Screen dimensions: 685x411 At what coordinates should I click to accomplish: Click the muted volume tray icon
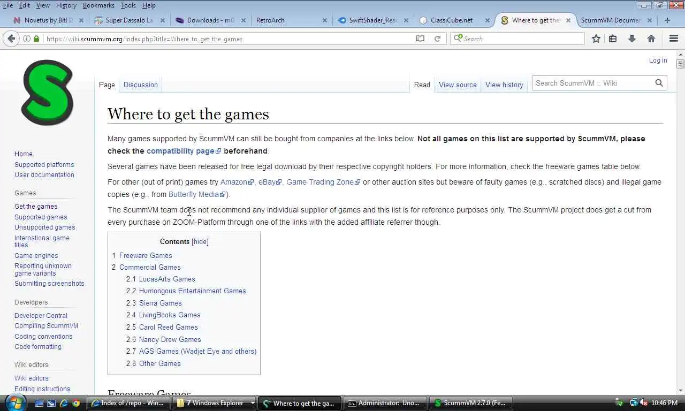(644, 403)
